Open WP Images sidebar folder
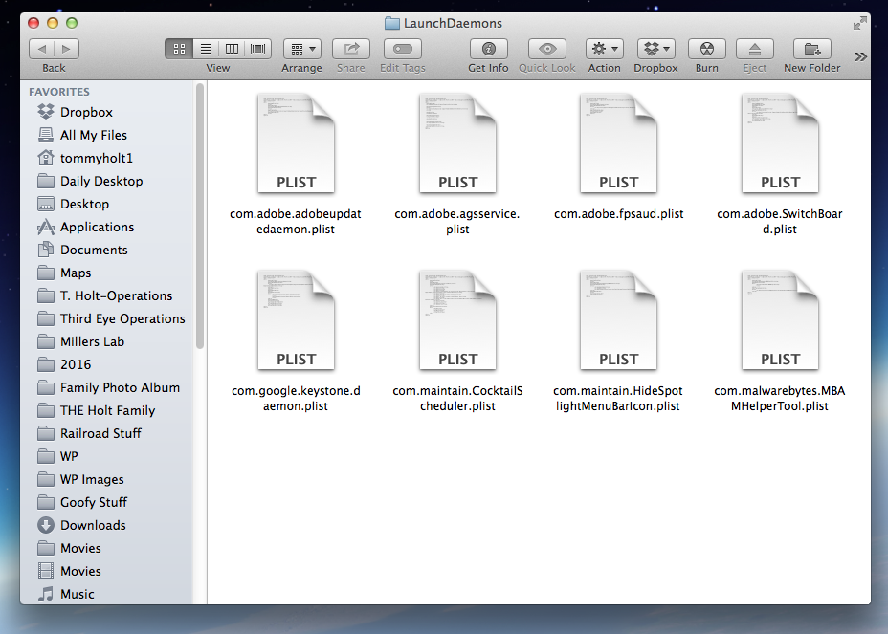Screen dimensions: 888x634 coord(107,479)
